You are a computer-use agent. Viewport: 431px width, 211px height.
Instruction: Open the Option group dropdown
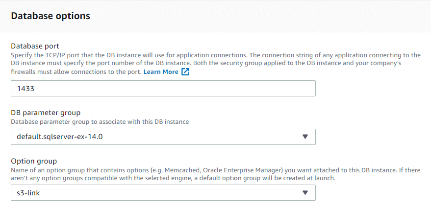[x=163, y=193]
